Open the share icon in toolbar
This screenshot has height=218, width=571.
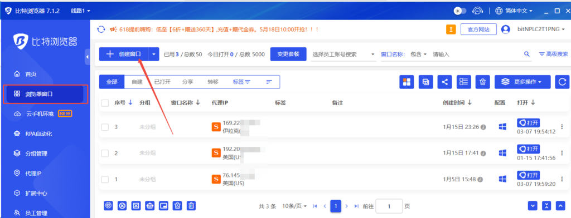coord(444,82)
